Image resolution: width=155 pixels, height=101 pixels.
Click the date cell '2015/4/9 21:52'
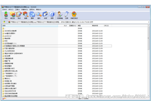[97, 36]
